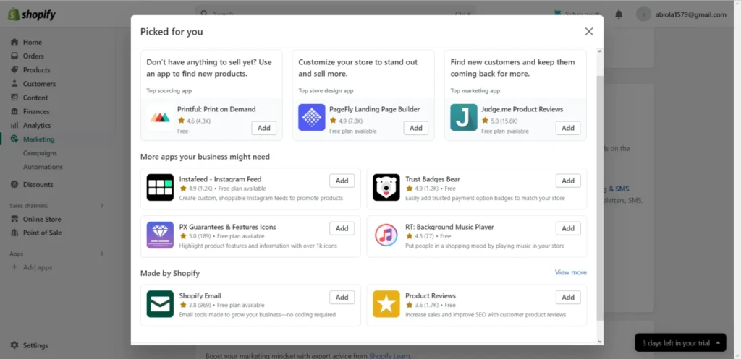Click the Point of Sale icon

(14, 233)
